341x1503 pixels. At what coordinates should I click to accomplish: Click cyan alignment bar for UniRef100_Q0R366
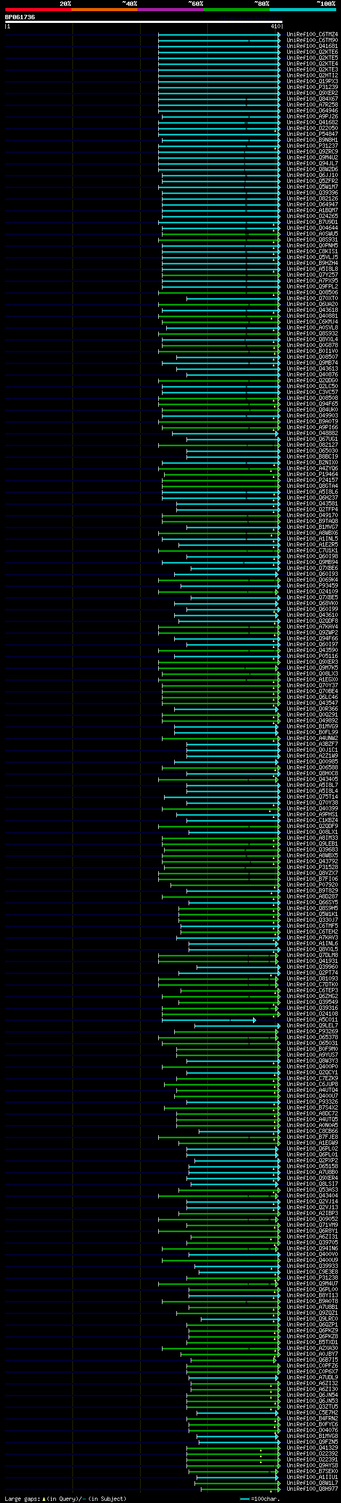coord(226,709)
